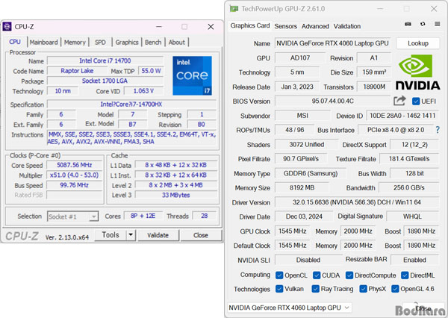
Task: Toggle the CUDA checkbox
Action: (x=317, y=275)
